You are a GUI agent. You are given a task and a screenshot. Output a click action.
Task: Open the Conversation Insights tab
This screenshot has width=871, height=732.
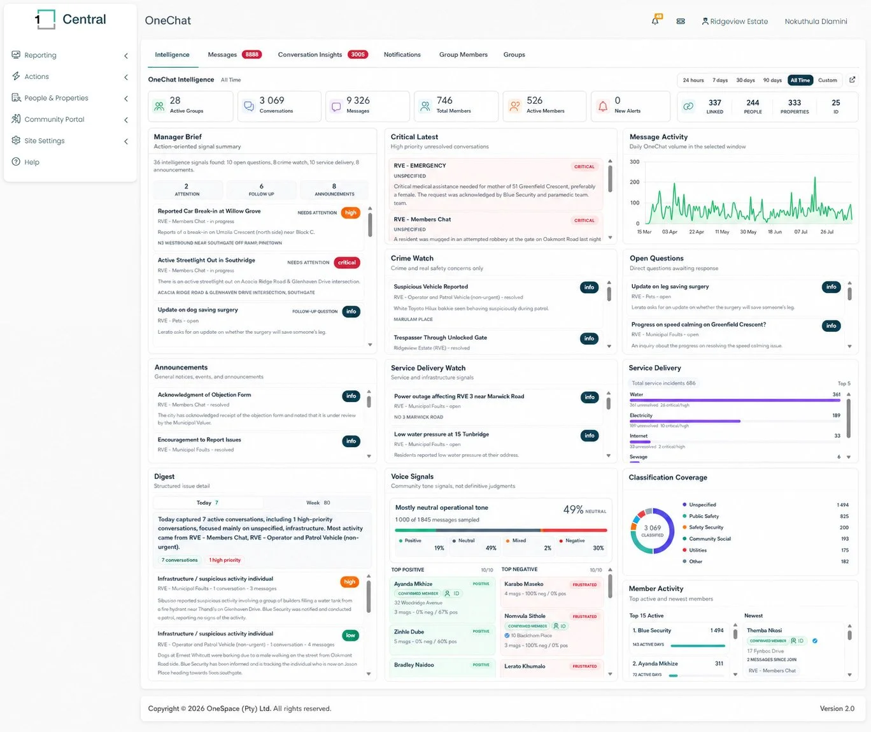click(322, 55)
